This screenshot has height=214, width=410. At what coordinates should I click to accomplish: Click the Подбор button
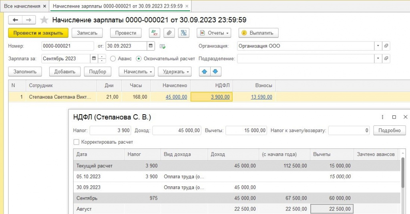[x=98, y=71]
